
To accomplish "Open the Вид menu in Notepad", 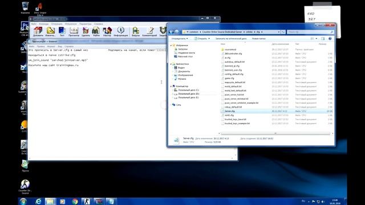I will pos(60,47).
